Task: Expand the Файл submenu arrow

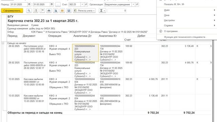Action: click(214, 10)
